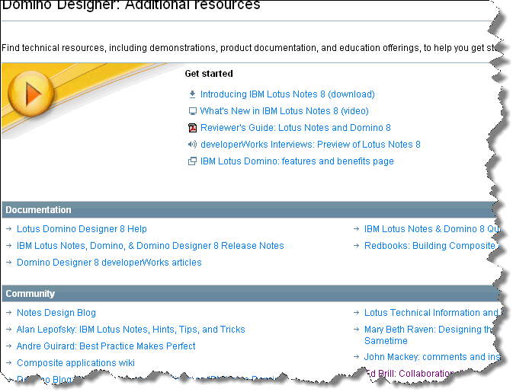The width and height of the screenshot is (513, 392).
Task: Open What's New in IBM Lotus Notes 8 video link
Action: 284,111
